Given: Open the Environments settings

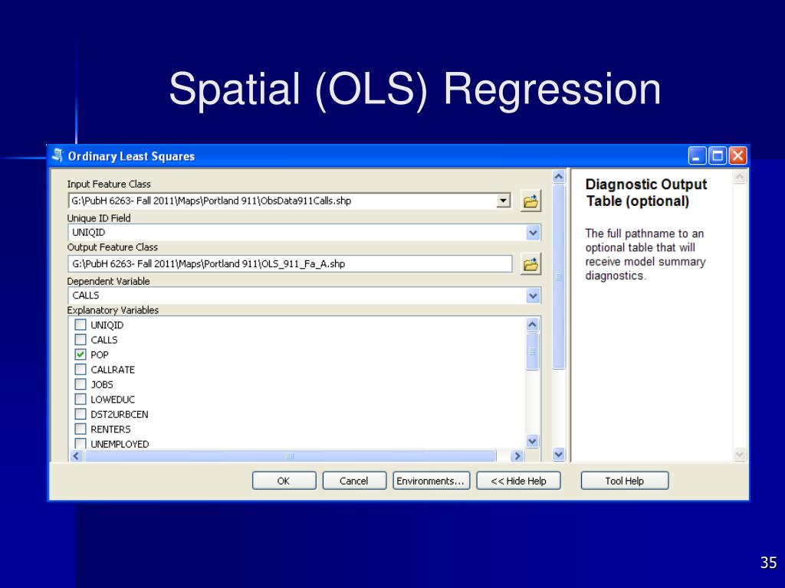Looking at the screenshot, I should [x=430, y=481].
